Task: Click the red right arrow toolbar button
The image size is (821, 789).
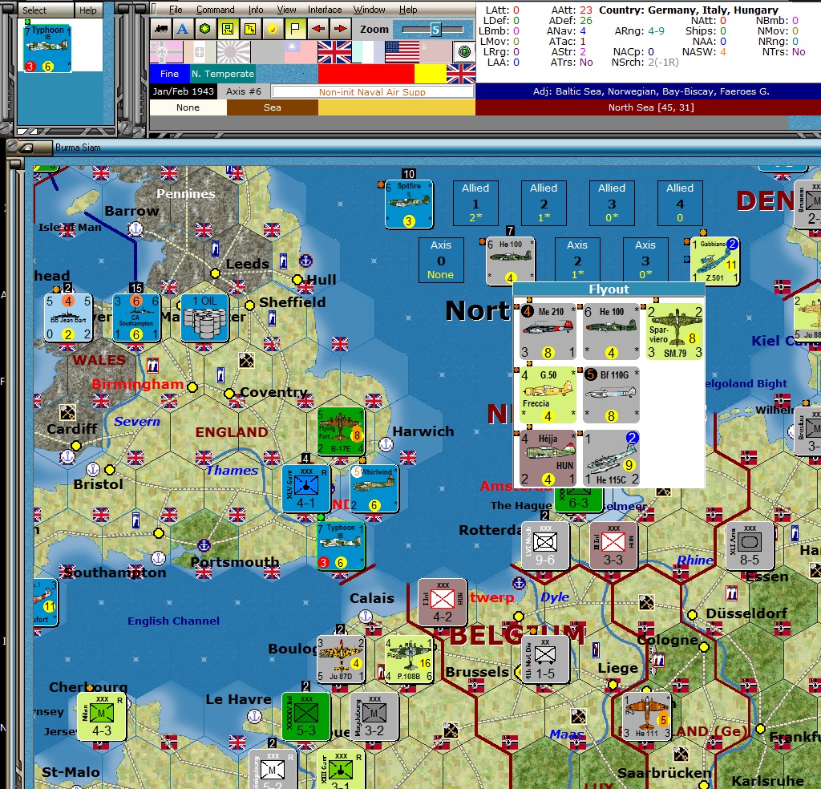Action: pyautogui.click(x=340, y=29)
